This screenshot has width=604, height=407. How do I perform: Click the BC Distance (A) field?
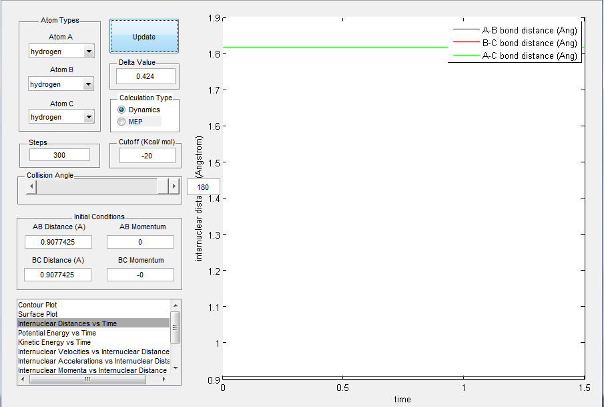coord(57,275)
